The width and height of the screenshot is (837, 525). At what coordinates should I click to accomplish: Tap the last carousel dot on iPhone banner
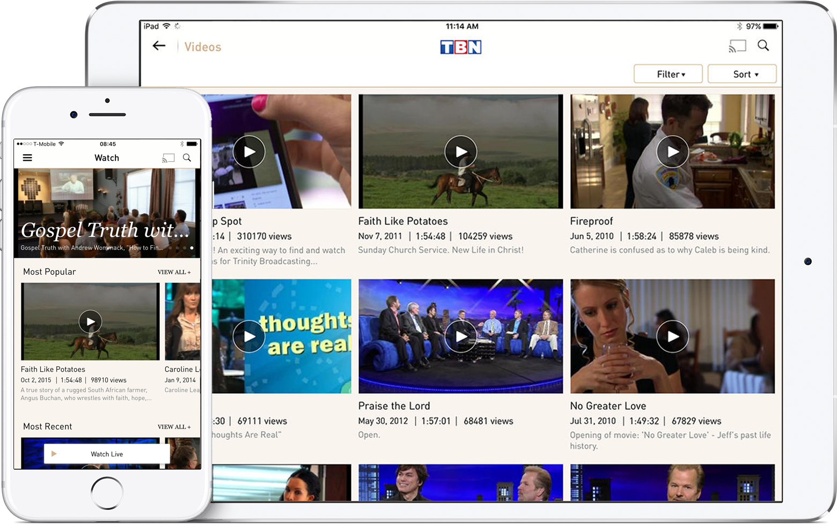[192, 248]
